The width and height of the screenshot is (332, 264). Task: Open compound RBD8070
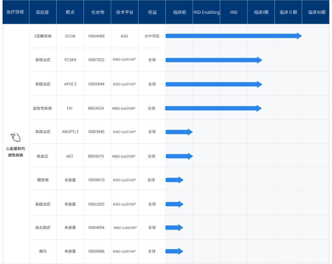point(97,180)
